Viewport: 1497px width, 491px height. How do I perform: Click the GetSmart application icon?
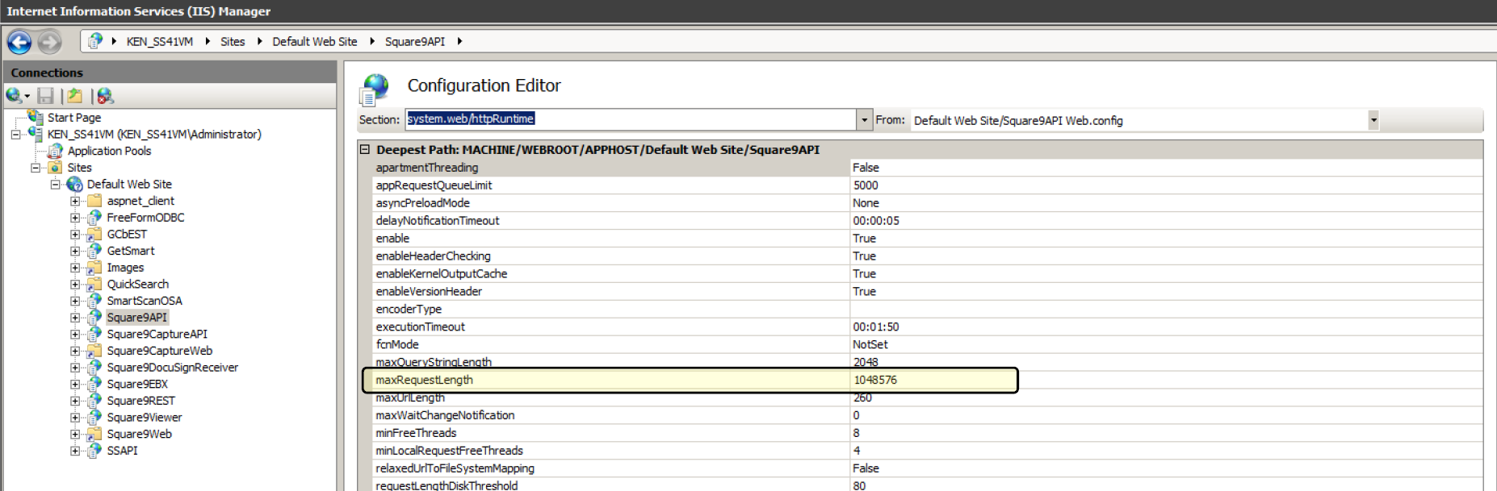tap(94, 251)
